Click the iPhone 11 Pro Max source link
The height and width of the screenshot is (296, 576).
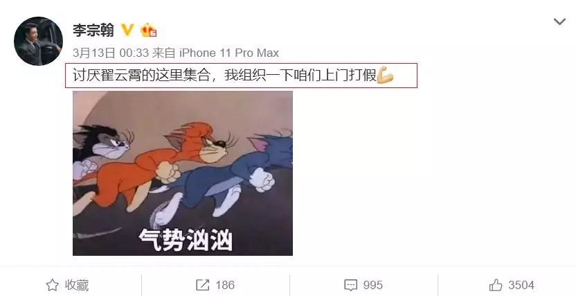229,53
